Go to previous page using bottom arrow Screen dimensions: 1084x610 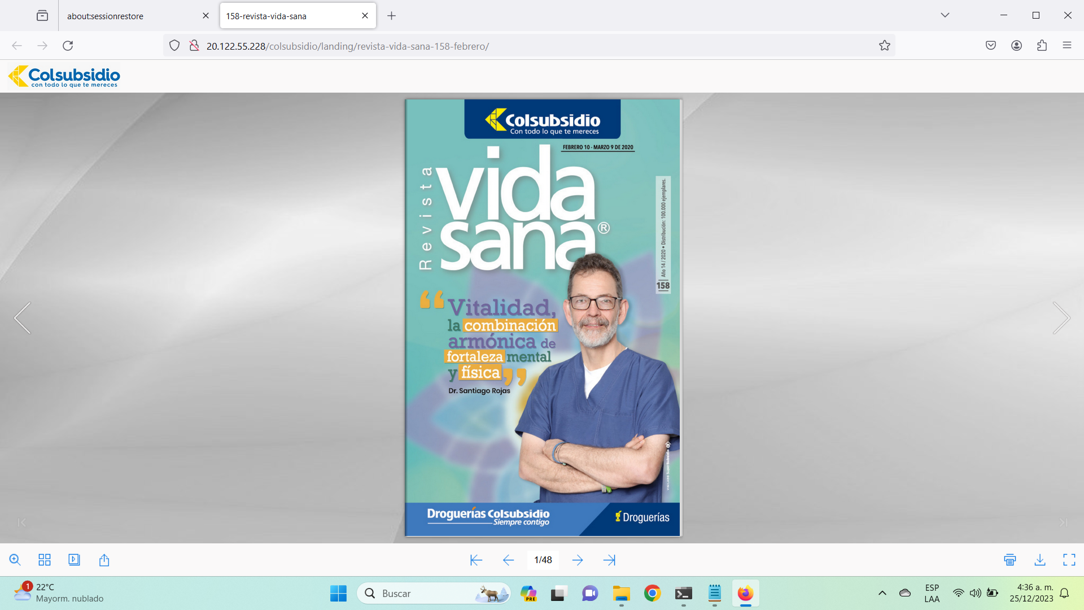click(508, 560)
